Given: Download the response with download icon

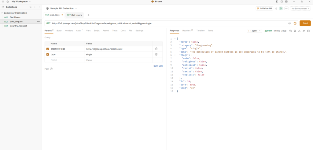Looking at the screenshot, I should [x=299, y=31].
